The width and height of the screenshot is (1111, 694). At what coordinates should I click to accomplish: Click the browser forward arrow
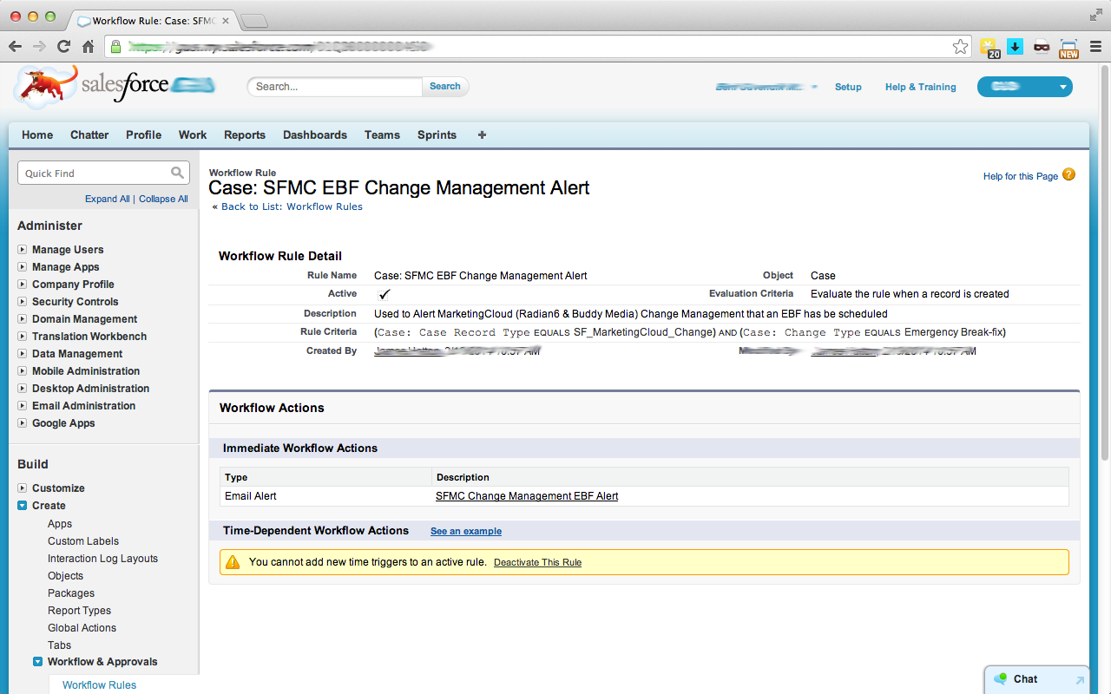(x=40, y=47)
